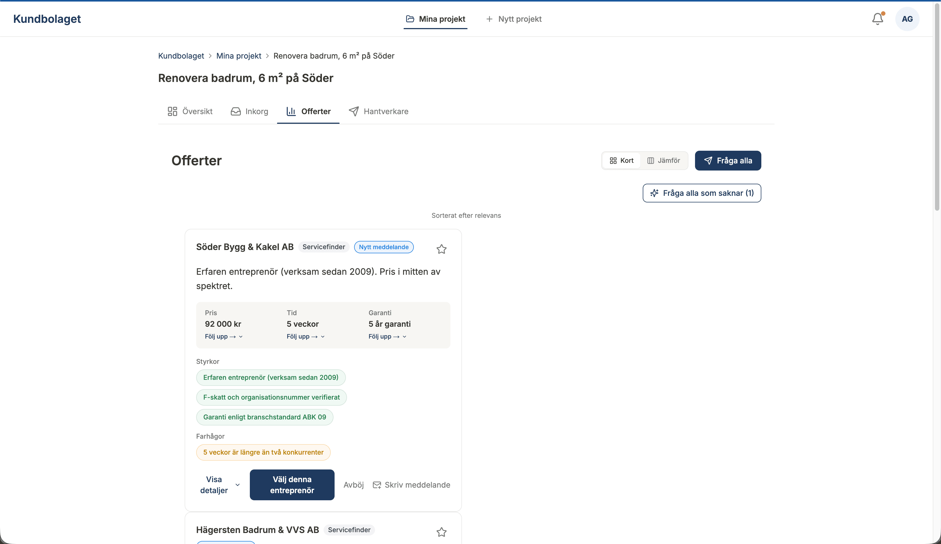Click Kundbolaget in the breadcrumb
Screen dimensions: 941x544
pos(181,56)
